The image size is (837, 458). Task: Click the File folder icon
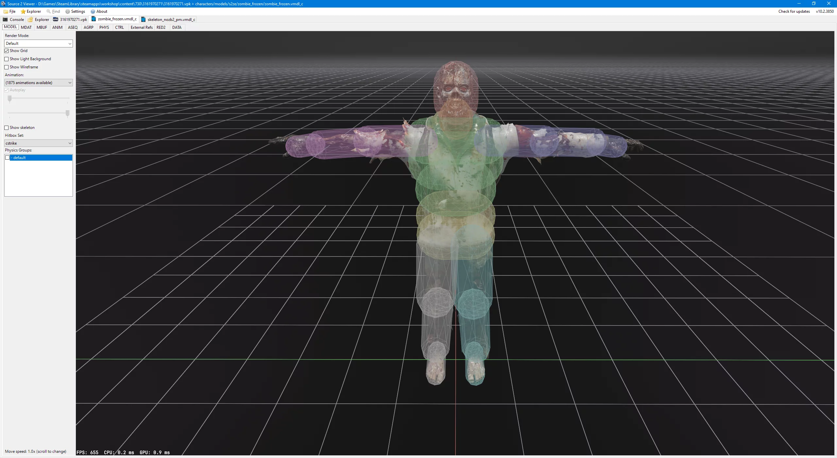(x=6, y=11)
